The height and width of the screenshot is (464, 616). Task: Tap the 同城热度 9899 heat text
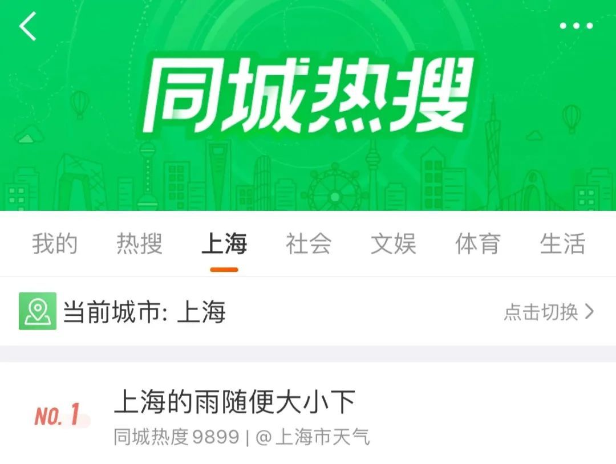point(176,437)
